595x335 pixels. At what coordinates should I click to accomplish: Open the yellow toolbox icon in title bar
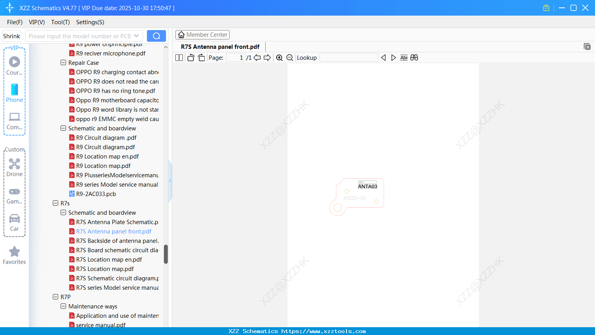click(x=546, y=8)
